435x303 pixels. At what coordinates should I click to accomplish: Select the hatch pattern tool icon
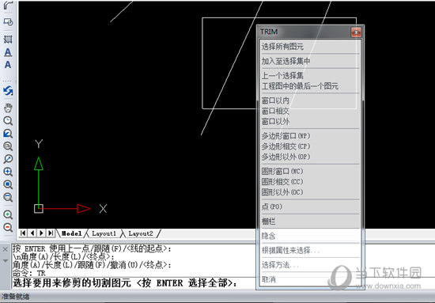tap(8, 39)
